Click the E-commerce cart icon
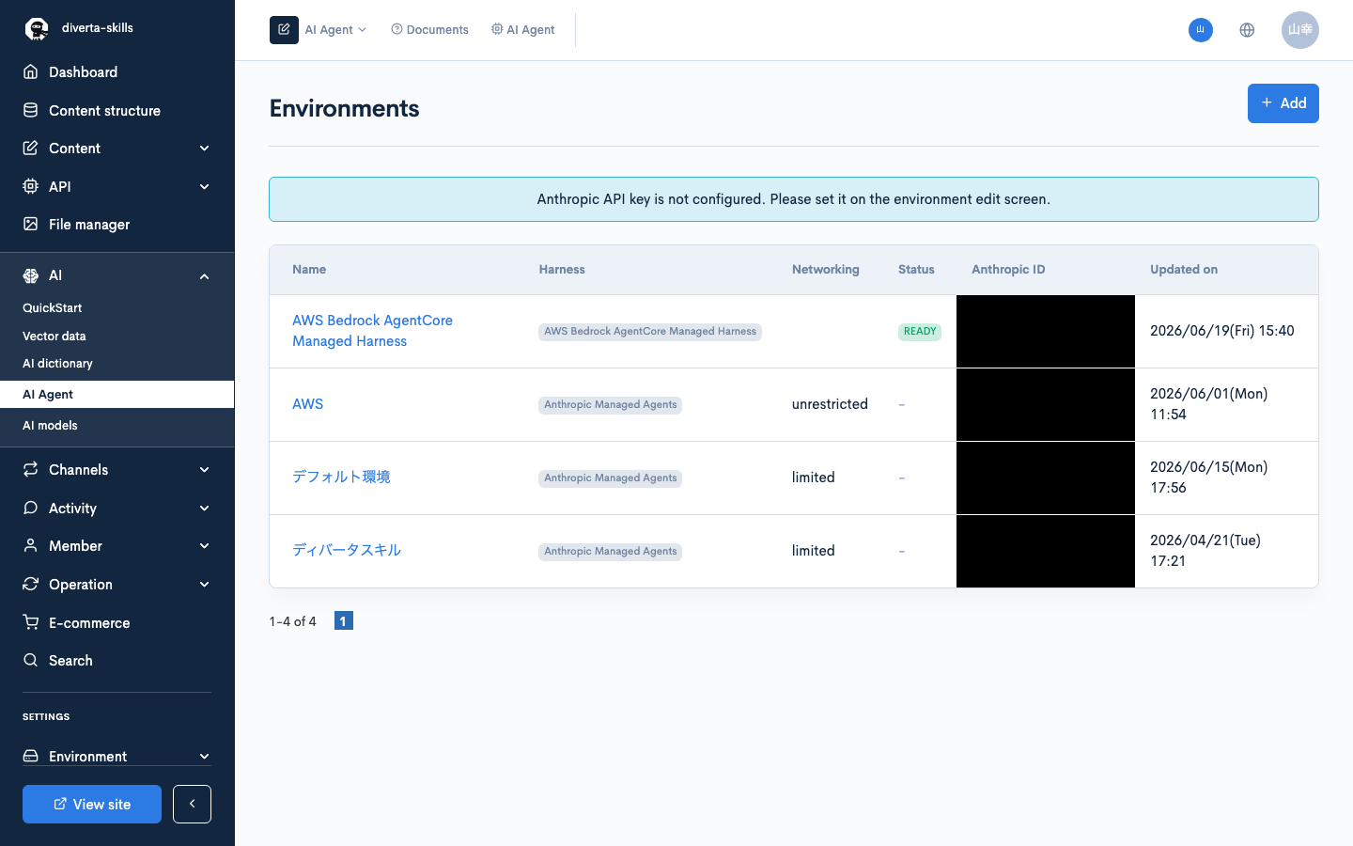The image size is (1353, 846). point(31,622)
